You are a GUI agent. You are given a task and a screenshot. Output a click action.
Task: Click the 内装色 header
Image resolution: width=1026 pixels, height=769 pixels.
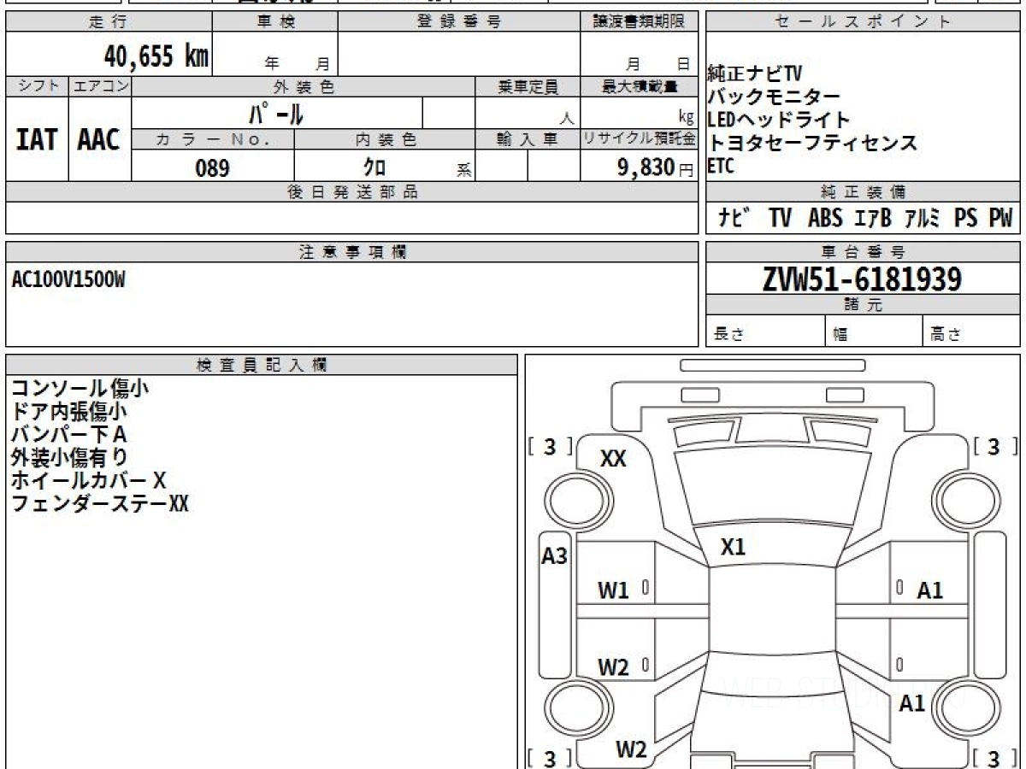coord(385,139)
